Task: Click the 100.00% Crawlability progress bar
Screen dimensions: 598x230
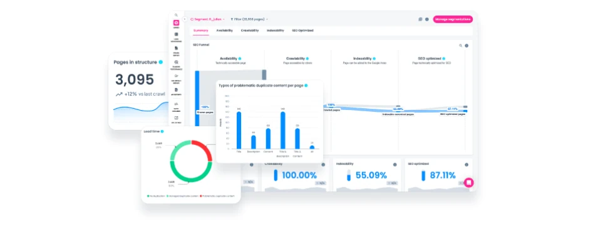Action: coord(276,175)
